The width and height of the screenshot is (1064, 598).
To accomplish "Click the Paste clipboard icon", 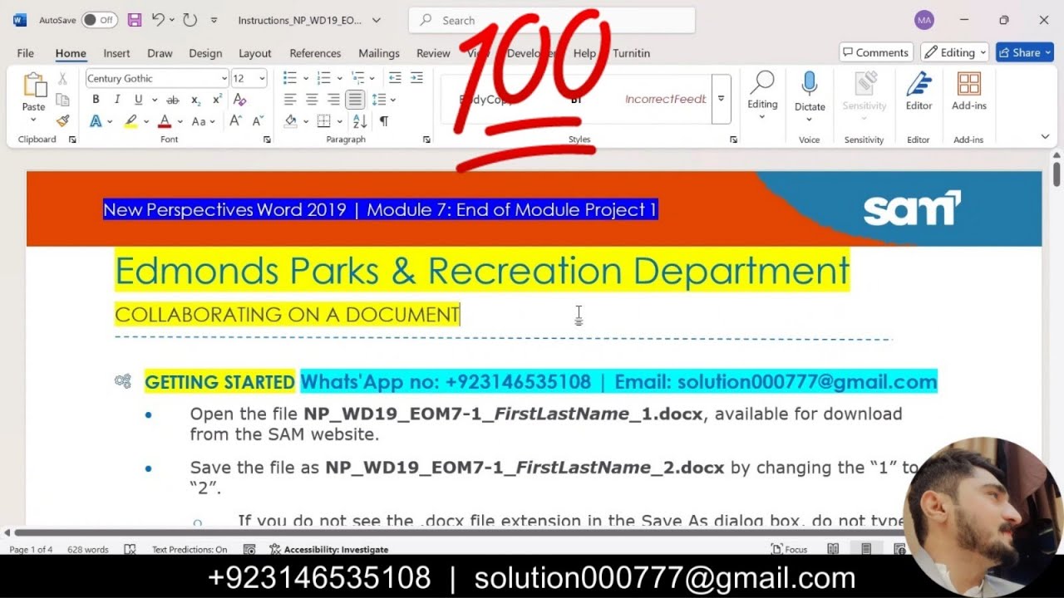I will click(34, 86).
